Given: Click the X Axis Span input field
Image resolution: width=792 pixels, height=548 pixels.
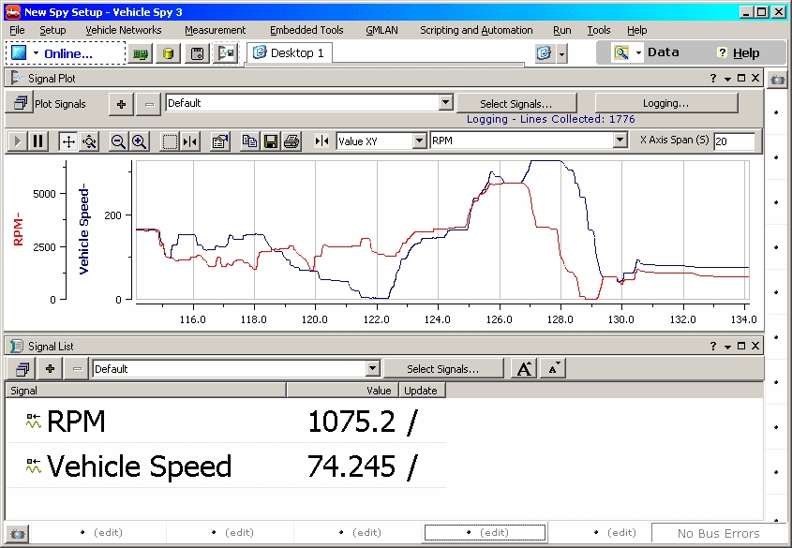Looking at the screenshot, I should 733,141.
